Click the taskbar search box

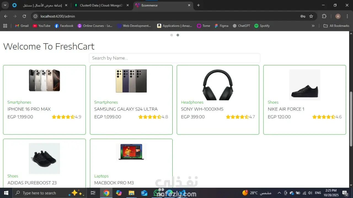click(x=50, y=193)
